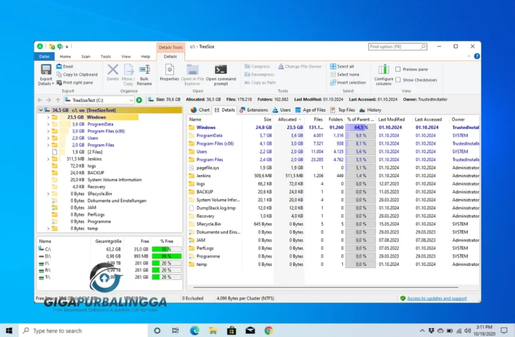Click the Invert selection icon
This screenshot has width=515, height=337.
(333, 82)
